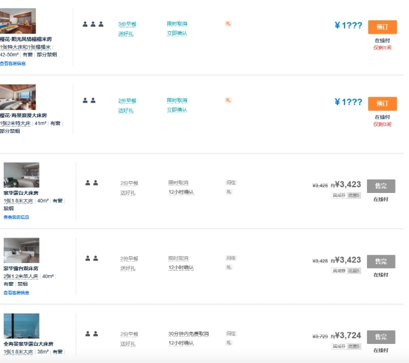This screenshot has width=409, height=363.
Task: Open the 全海景豪华露台大床房 photo thumbnail
Action: tap(21, 325)
